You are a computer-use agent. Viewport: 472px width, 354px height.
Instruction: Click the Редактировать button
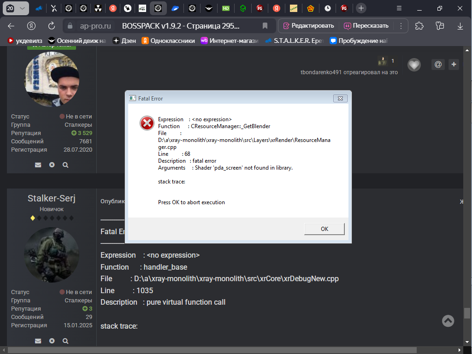(309, 26)
